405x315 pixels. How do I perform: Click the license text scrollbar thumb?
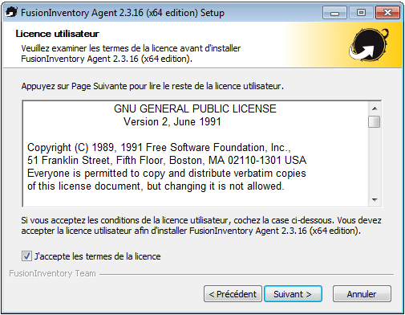point(375,122)
